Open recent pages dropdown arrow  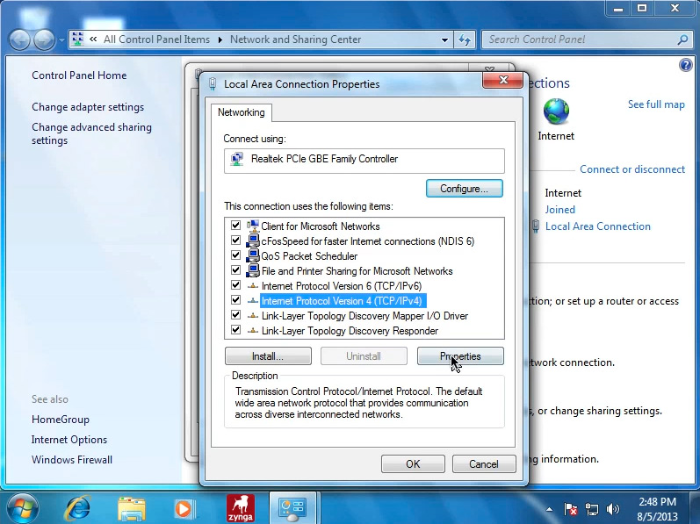coord(61,40)
